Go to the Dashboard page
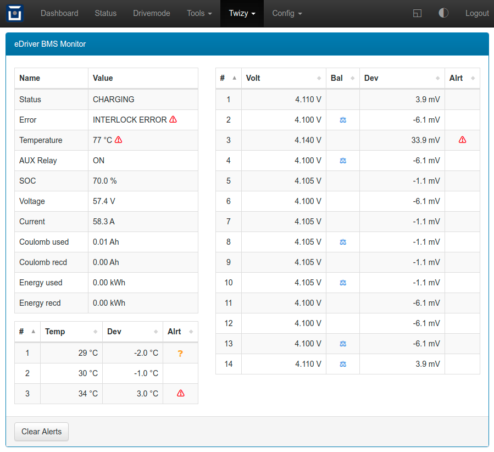This screenshot has width=494, height=452. (x=59, y=13)
